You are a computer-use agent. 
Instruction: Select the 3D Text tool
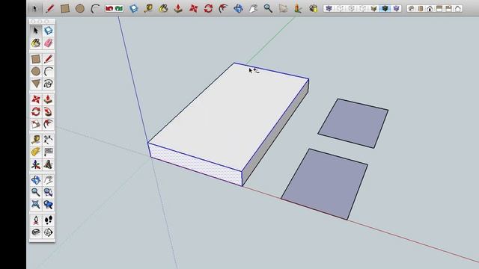pos(48,164)
